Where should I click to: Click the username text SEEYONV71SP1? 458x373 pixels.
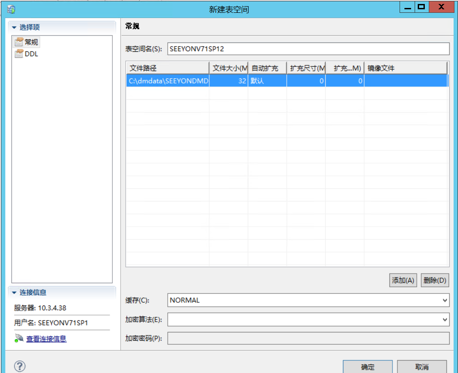pos(63,323)
